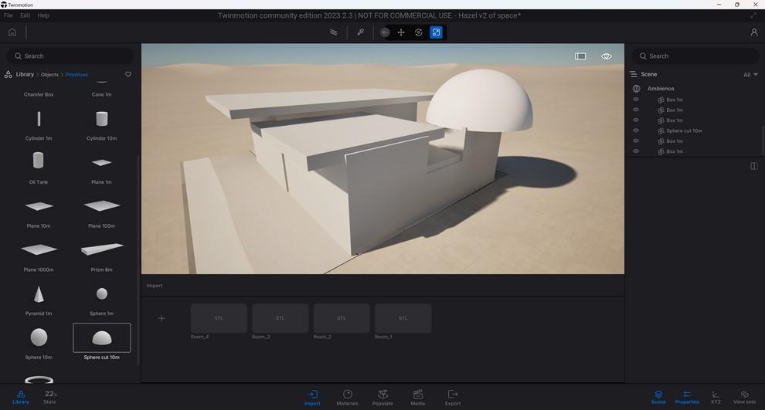
Task: Click the Export button
Action: coord(453,397)
